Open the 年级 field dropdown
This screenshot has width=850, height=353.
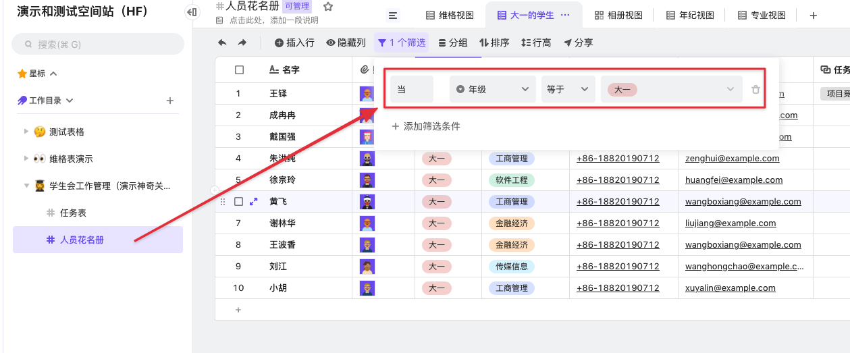point(492,89)
